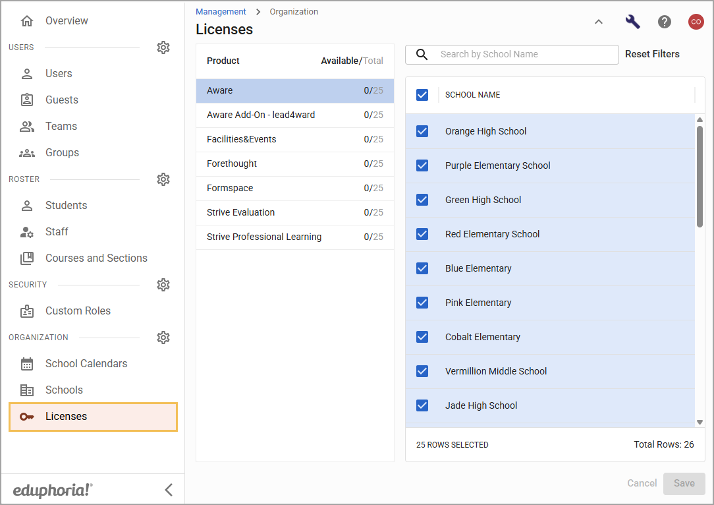Click the Staff icon with gear

click(x=27, y=232)
